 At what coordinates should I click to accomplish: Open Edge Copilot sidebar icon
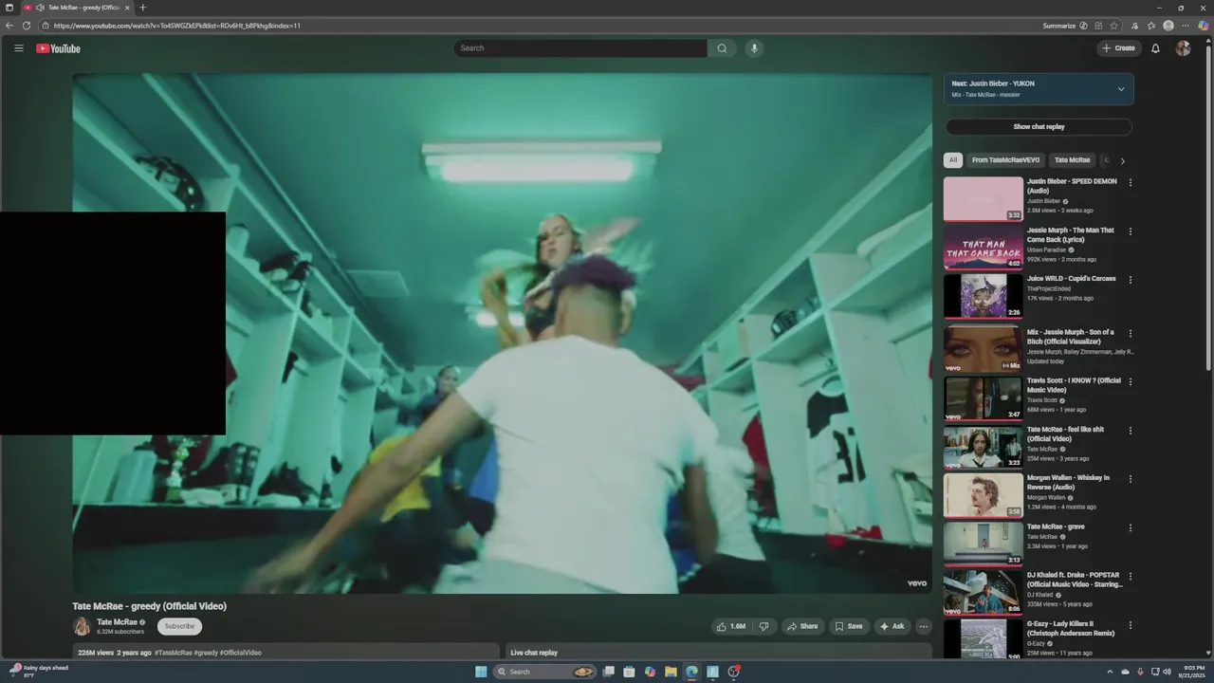click(x=1203, y=26)
